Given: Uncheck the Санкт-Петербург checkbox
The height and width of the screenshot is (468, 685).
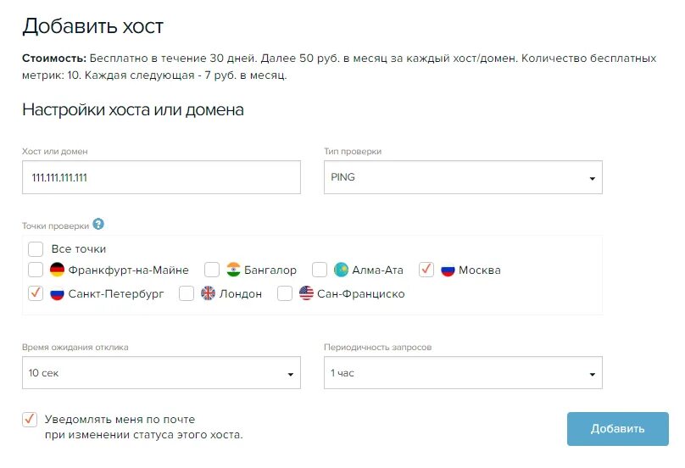Looking at the screenshot, I should click(36, 293).
